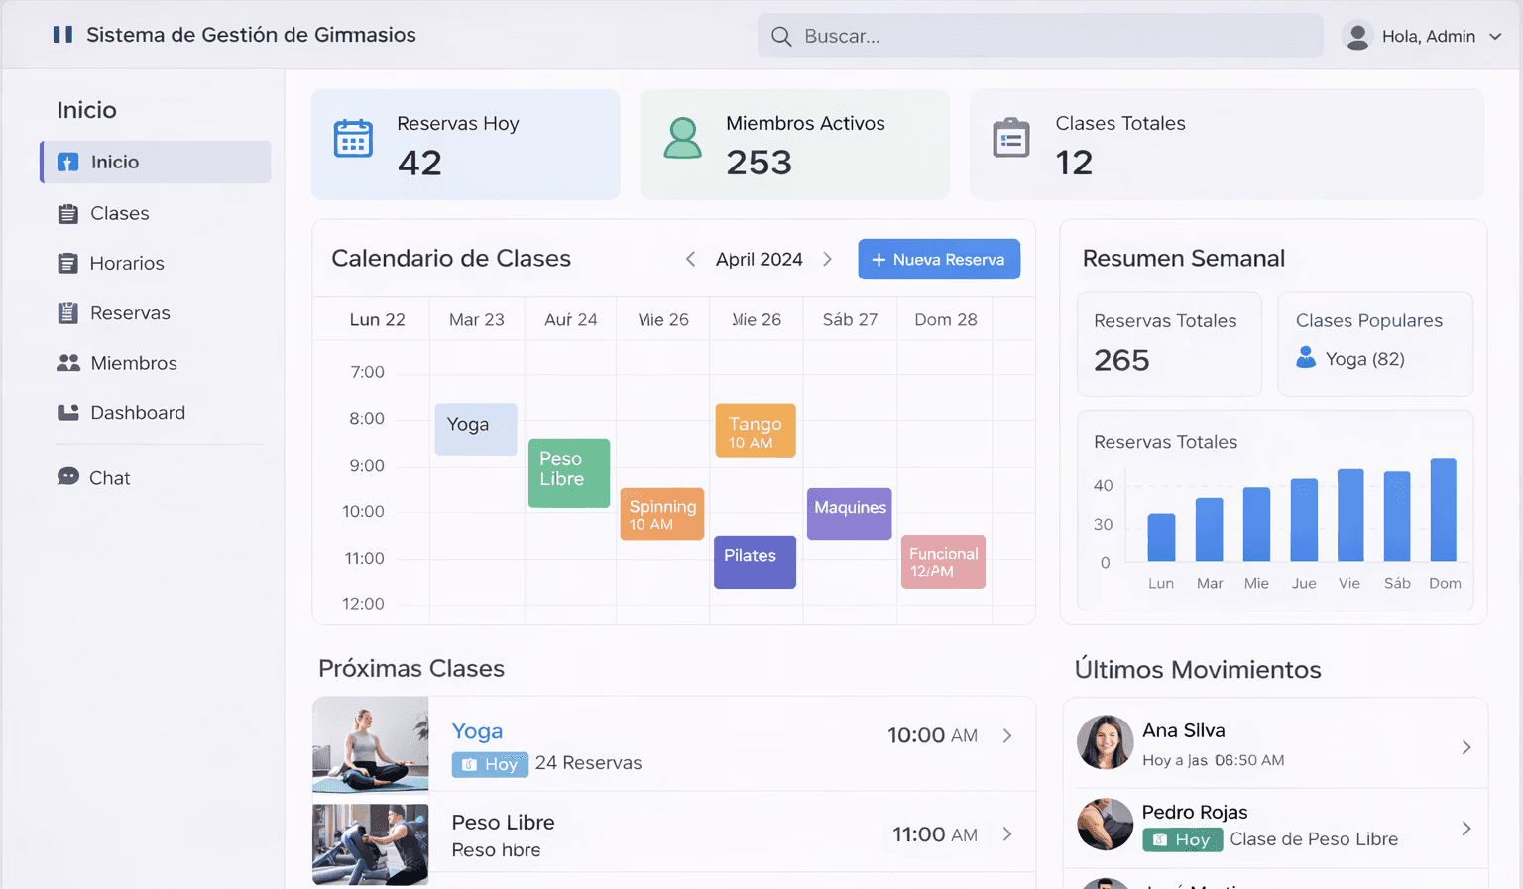Image resolution: width=1523 pixels, height=889 pixels.
Task: Click the Buscar search field
Action: [1040, 37]
